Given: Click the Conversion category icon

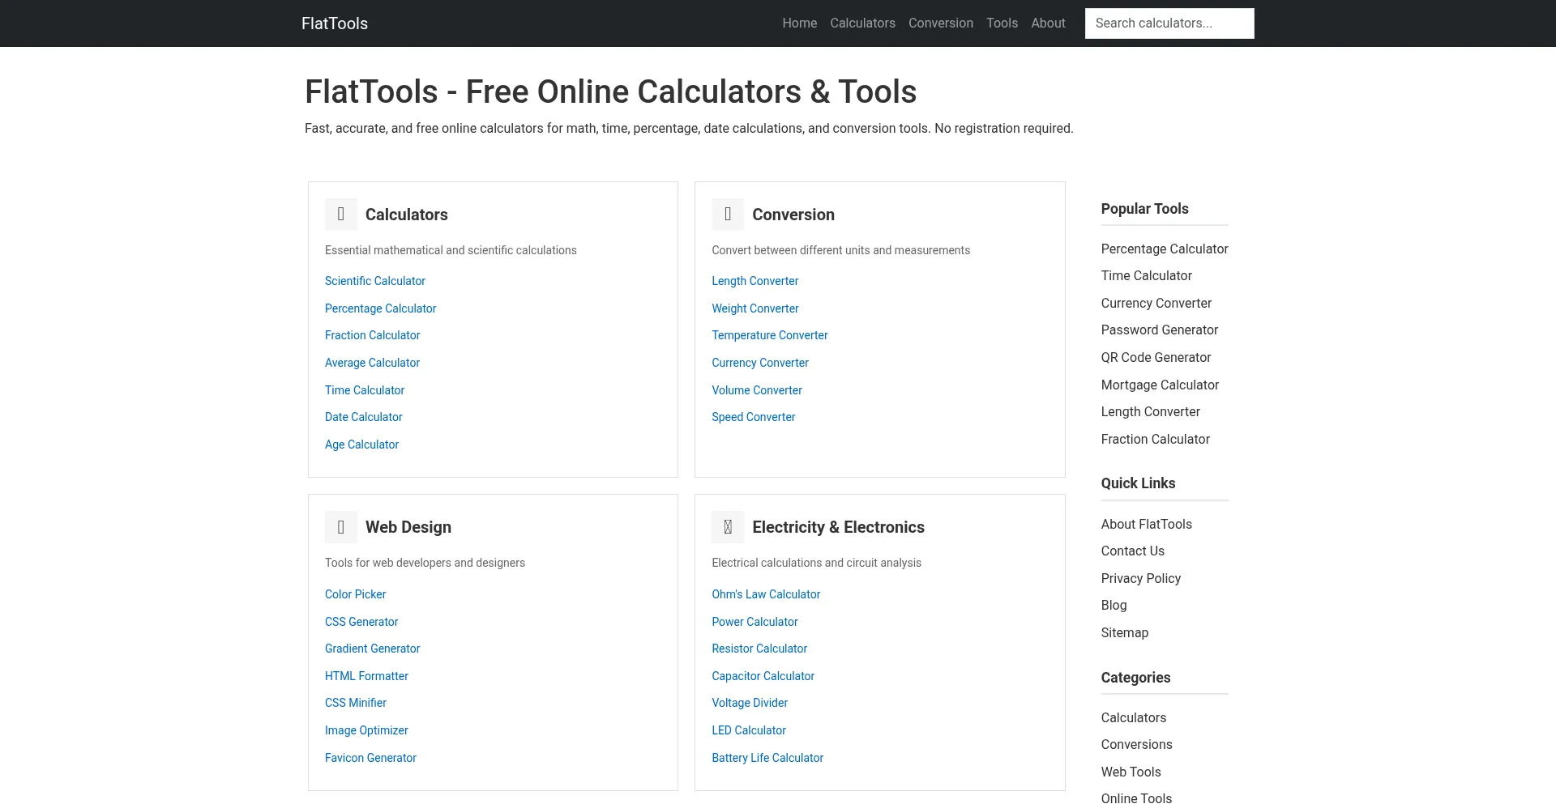Looking at the screenshot, I should [727, 215].
